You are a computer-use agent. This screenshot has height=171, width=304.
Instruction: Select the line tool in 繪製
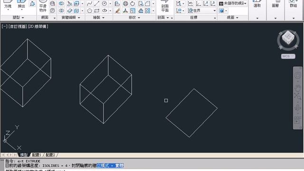click(x=97, y=3)
